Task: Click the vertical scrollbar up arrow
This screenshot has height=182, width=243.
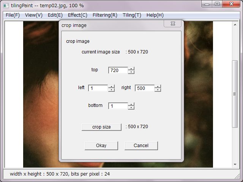Action: [x=235, y=25]
